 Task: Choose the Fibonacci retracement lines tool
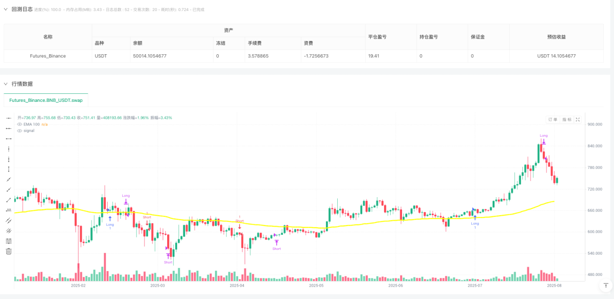(8, 241)
